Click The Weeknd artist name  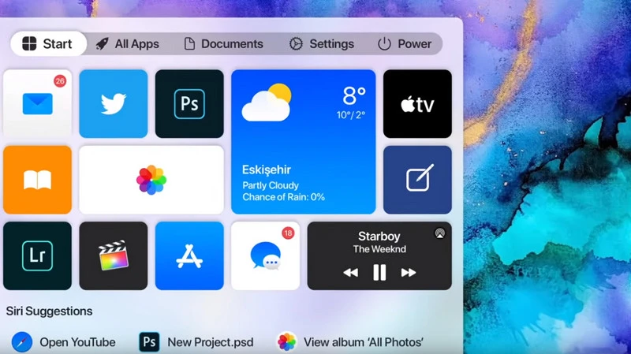[379, 249]
